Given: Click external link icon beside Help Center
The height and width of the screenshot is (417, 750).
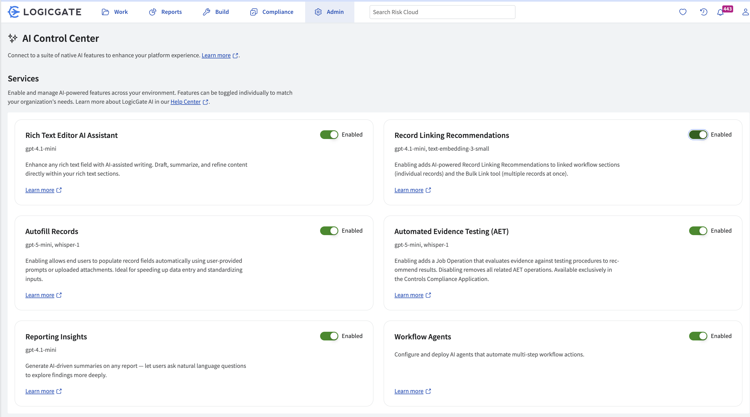Looking at the screenshot, I should click(x=205, y=102).
